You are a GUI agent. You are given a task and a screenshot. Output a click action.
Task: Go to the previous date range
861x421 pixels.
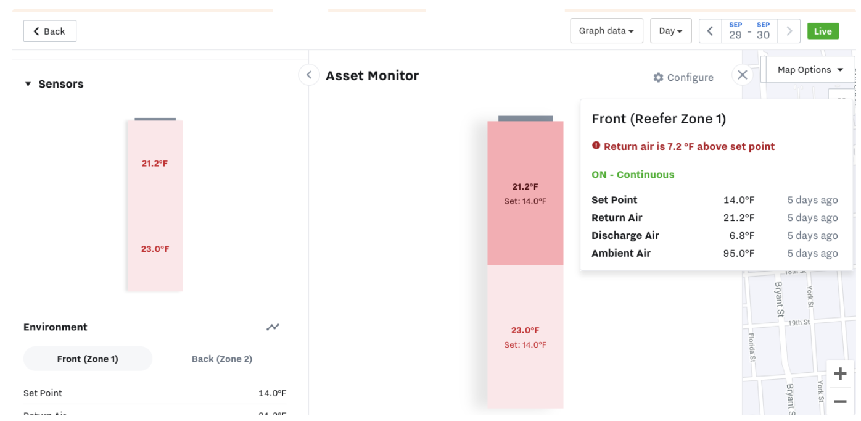tap(710, 31)
